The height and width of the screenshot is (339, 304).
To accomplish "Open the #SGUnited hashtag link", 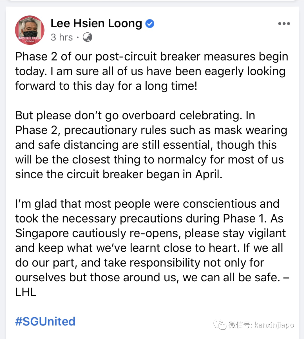I will [45, 321].
